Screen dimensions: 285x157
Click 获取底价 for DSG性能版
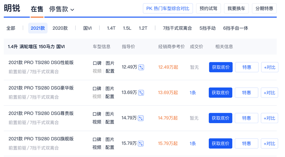coord(221,67)
